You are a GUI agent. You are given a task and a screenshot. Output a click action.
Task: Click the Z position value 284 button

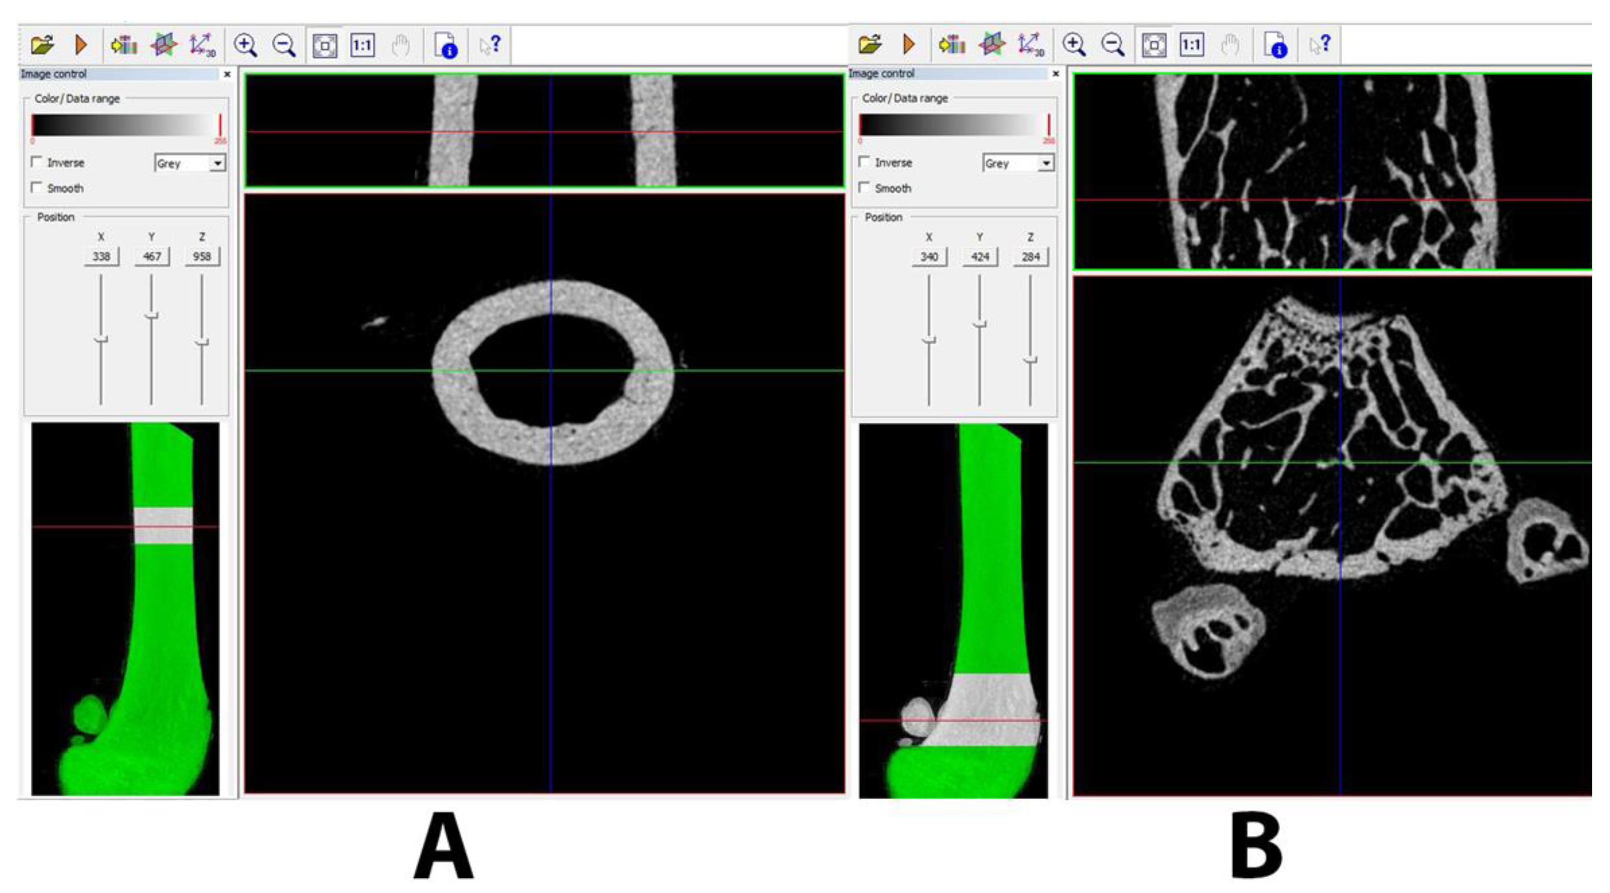[1030, 257]
